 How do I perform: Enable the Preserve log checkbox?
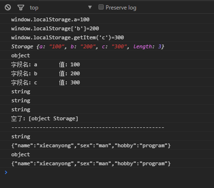tap(101, 7)
